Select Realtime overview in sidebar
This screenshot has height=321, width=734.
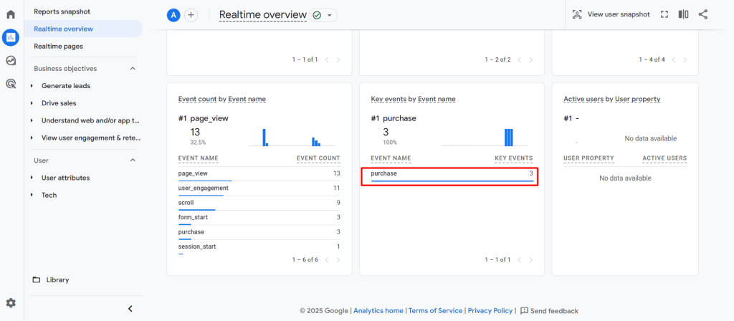coord(84,29)
